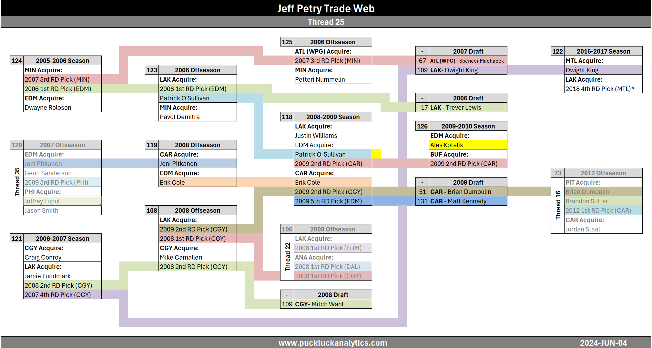The height and width of the screenshot is (348, 652).
Task: Select the Petteri Nummelin cell
Action: tap(332, 79)
